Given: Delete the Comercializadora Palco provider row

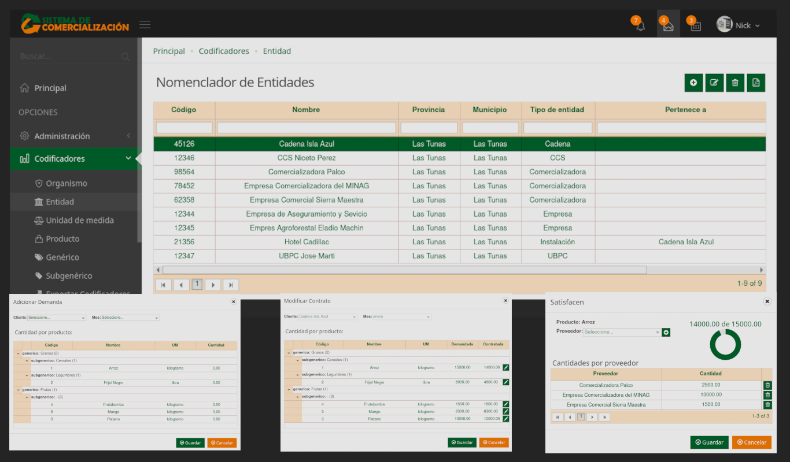Looking at the screenshot, I should (767, 385).
